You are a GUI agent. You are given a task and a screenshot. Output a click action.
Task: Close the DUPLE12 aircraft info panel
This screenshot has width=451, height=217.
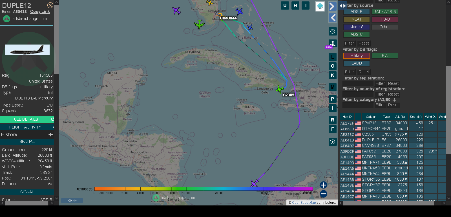click(x=50, y=5)
